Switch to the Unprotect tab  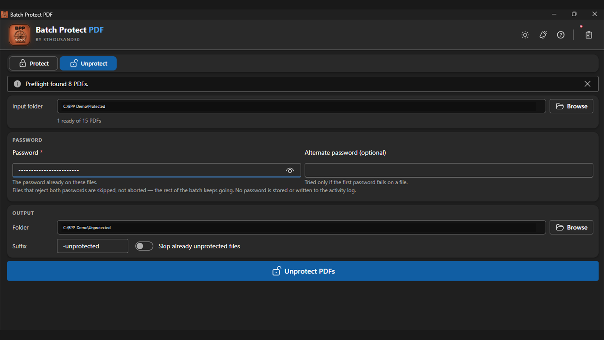tap(88, 63)
